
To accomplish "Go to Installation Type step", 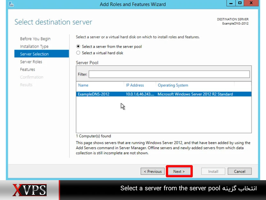I will click(34, 46).
